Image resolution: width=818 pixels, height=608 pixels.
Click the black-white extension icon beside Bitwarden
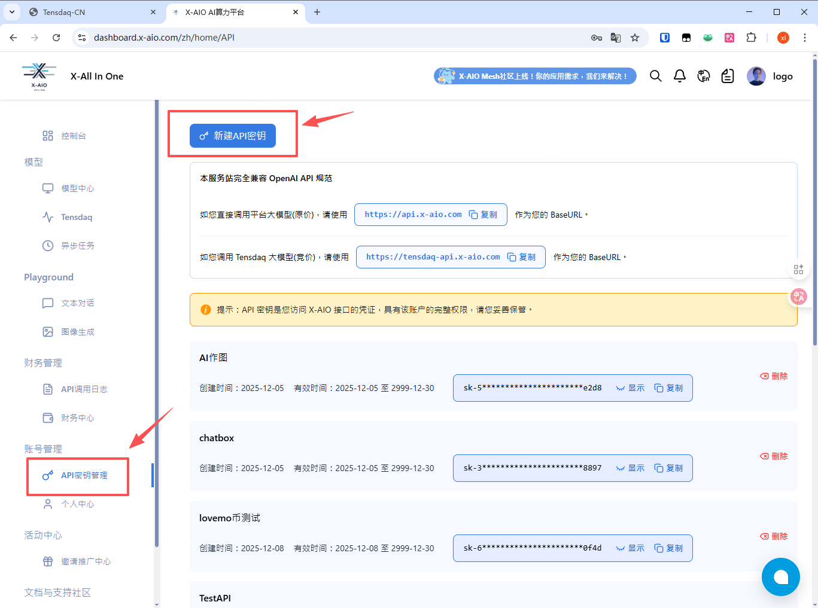[686, 38]
